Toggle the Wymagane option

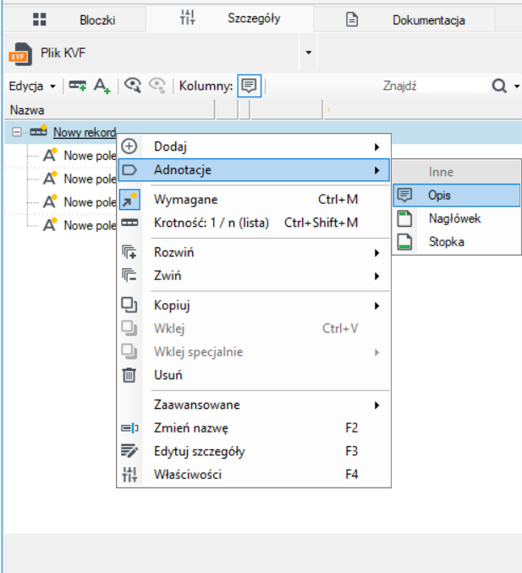pos(254,200)
